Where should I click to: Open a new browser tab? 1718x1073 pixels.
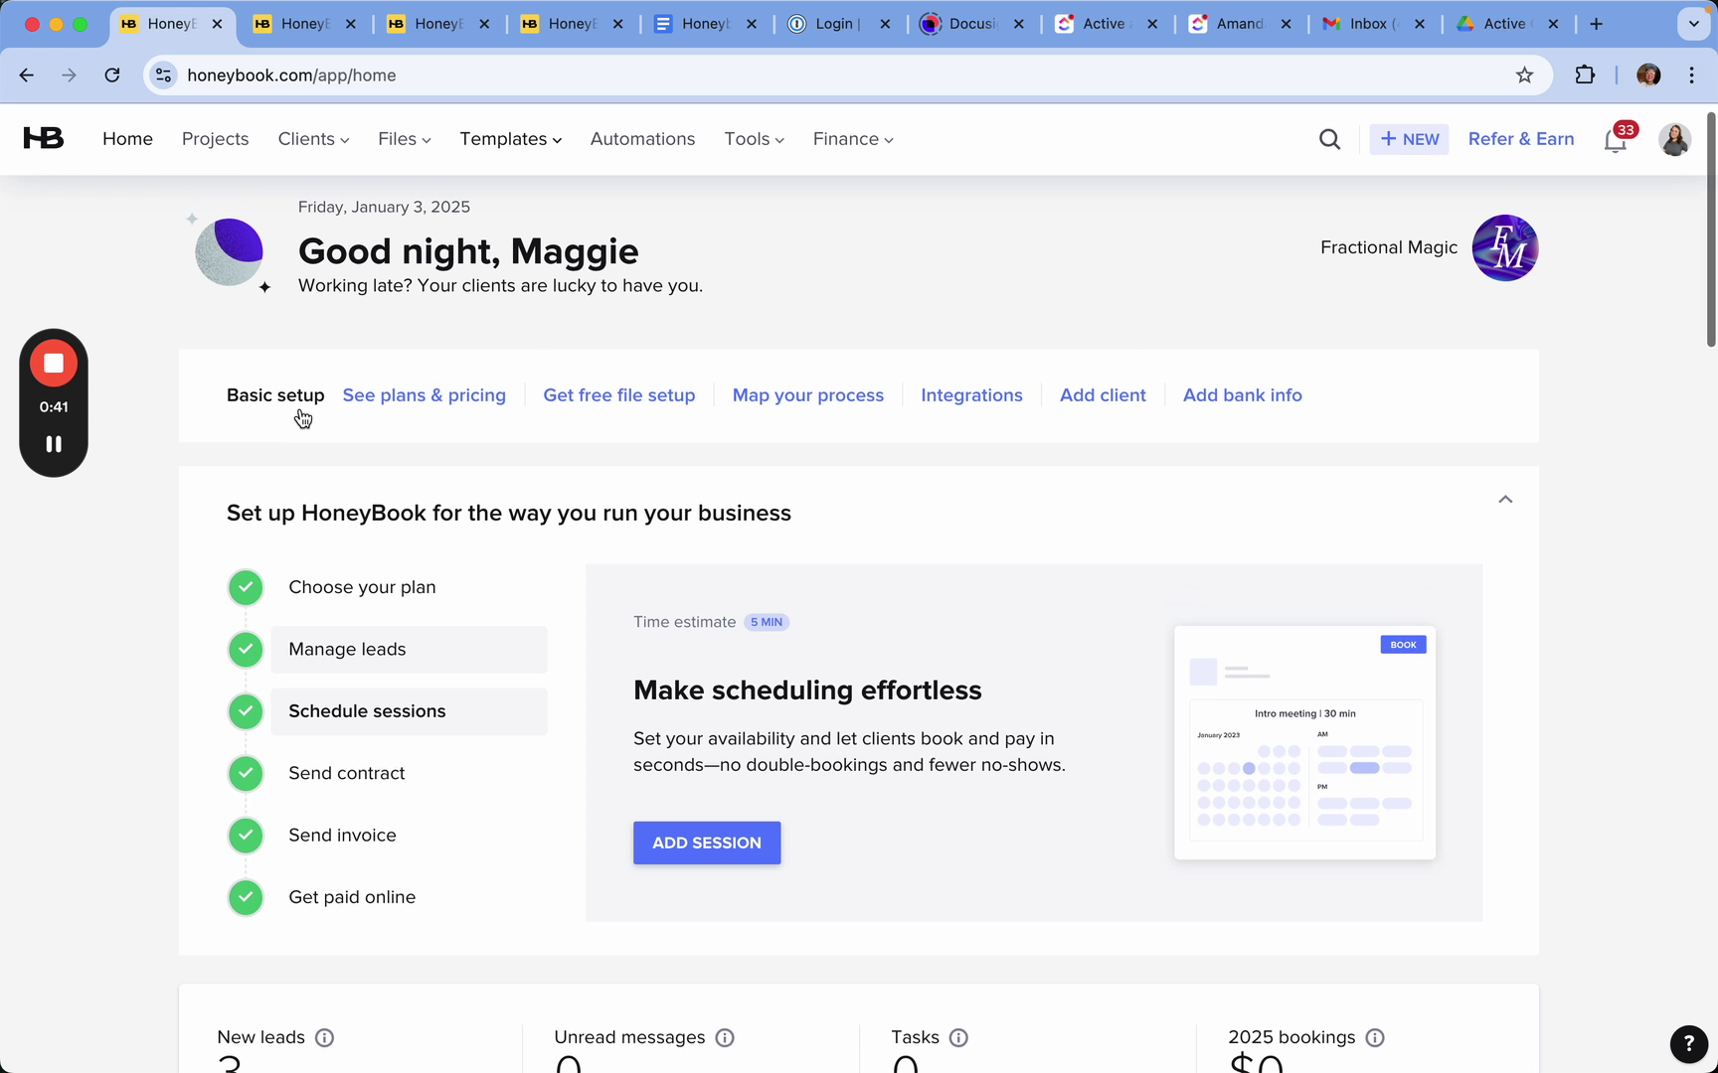coord(1597,24)
